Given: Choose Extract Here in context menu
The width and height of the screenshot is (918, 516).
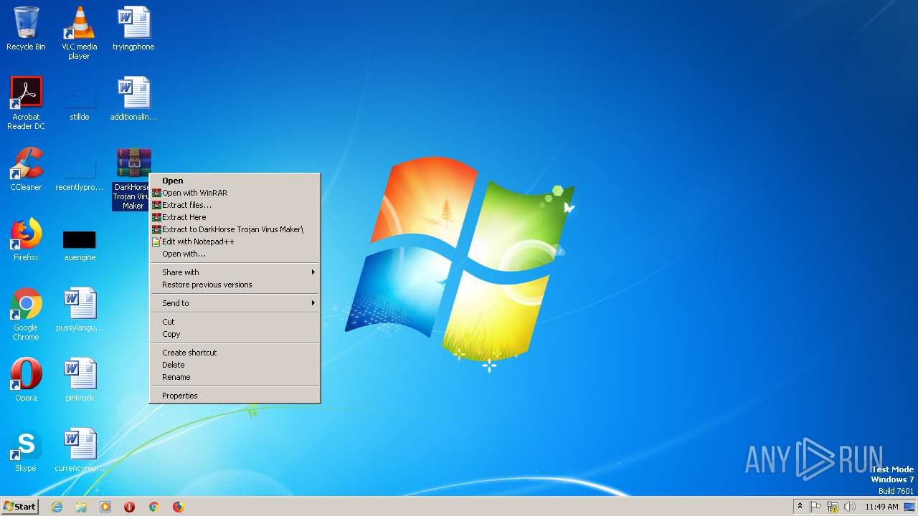Looking at the screenshot, I should [x=235, y=217].
